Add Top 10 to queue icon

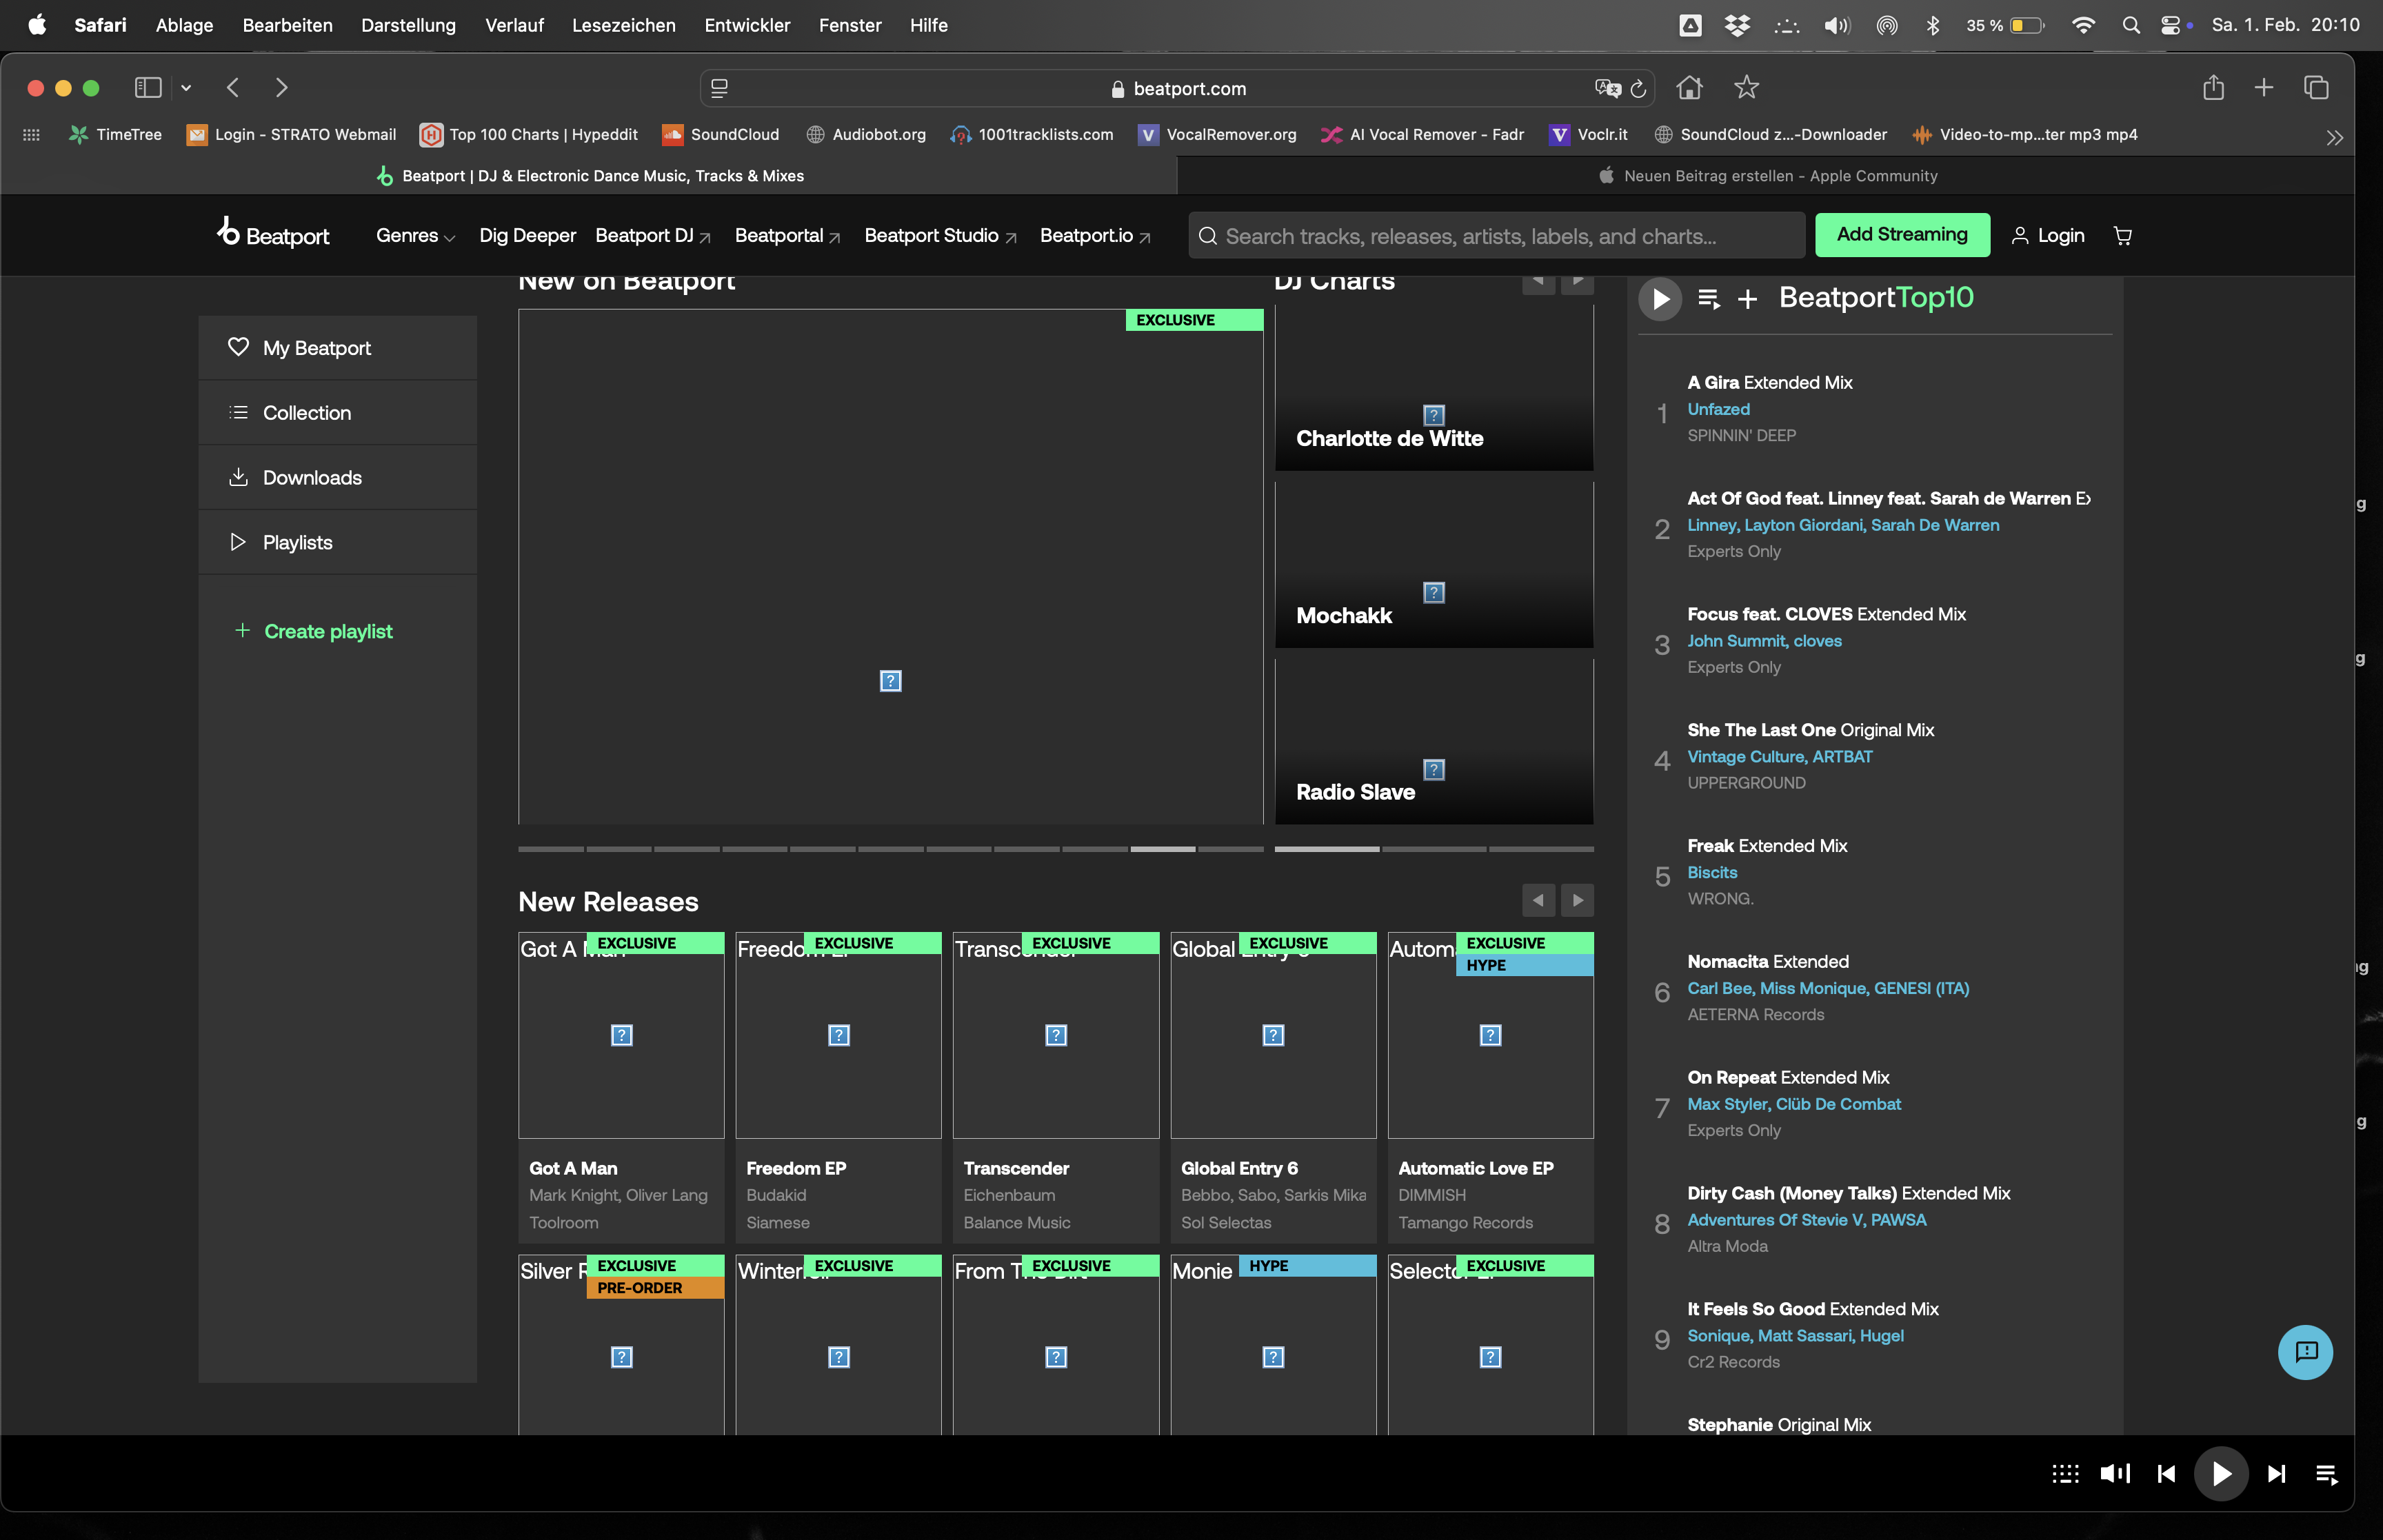coord(1708,299)
